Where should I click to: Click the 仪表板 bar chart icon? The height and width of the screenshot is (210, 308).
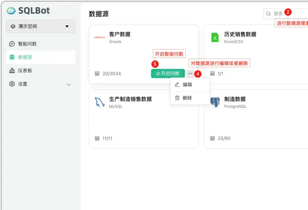pyautogui.click(x=12, y=71)
